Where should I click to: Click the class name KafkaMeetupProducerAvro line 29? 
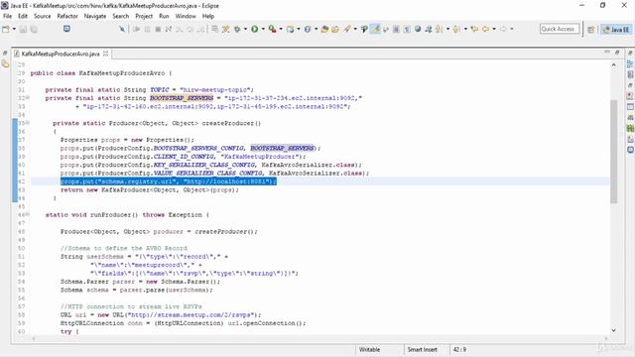pos(121,72)
